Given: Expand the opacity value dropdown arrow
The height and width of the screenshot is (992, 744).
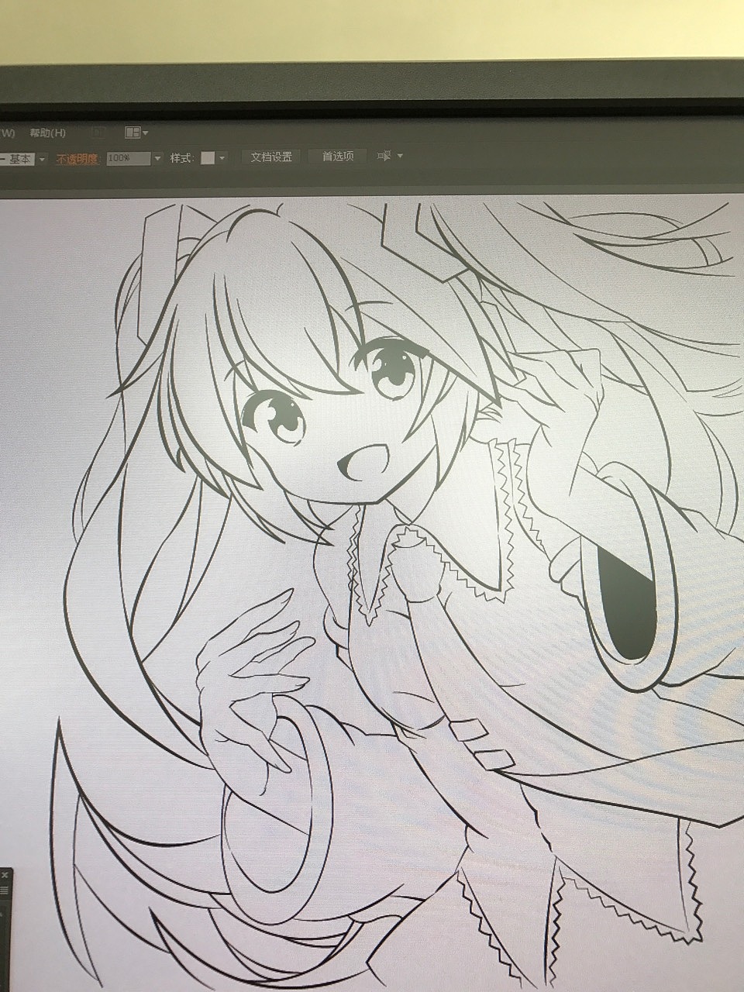Looking at the screenshot, I should tap(158, 158).
